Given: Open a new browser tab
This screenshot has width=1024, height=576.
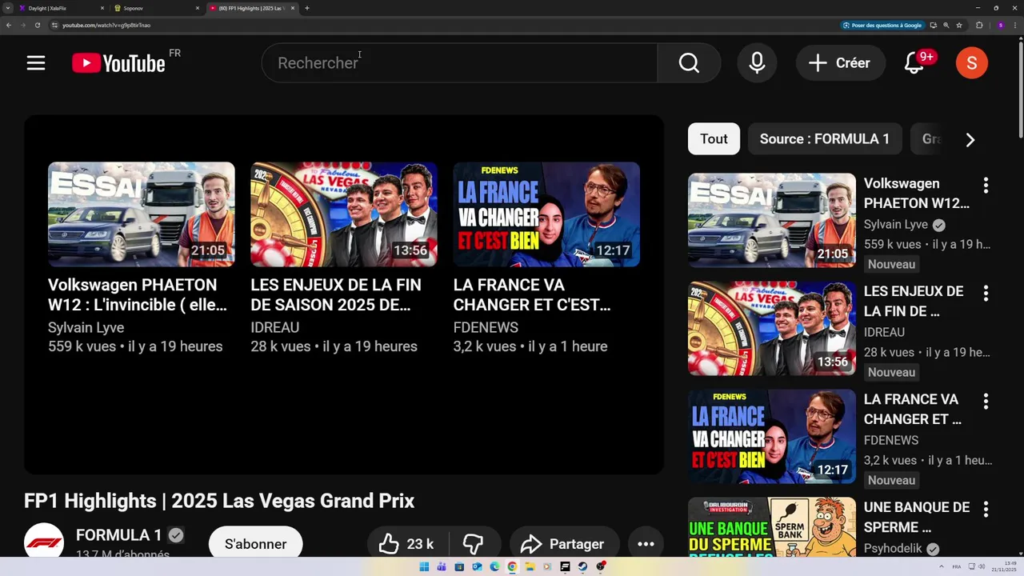Looking at the screenshot, I should 307,8.
